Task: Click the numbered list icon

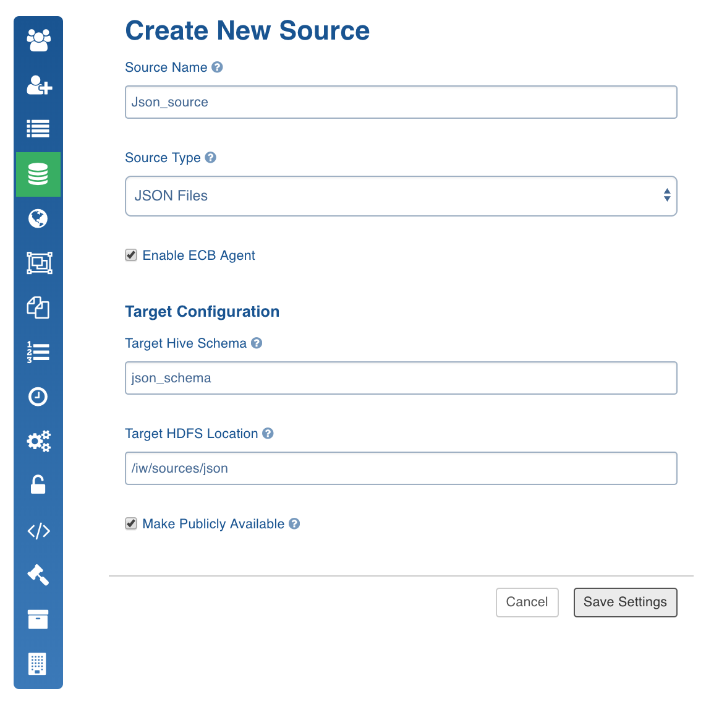Action: pyautogui.click(x=38, y=352)
